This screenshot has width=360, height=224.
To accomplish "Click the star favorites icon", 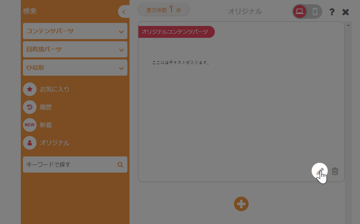I will (x=30, y=89).
